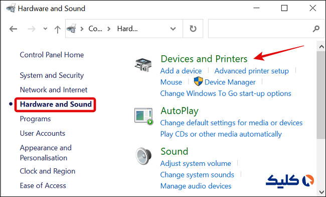Open Clock and Region category
326x197 pixels.
pyautogui.click(x=48, y=171)
